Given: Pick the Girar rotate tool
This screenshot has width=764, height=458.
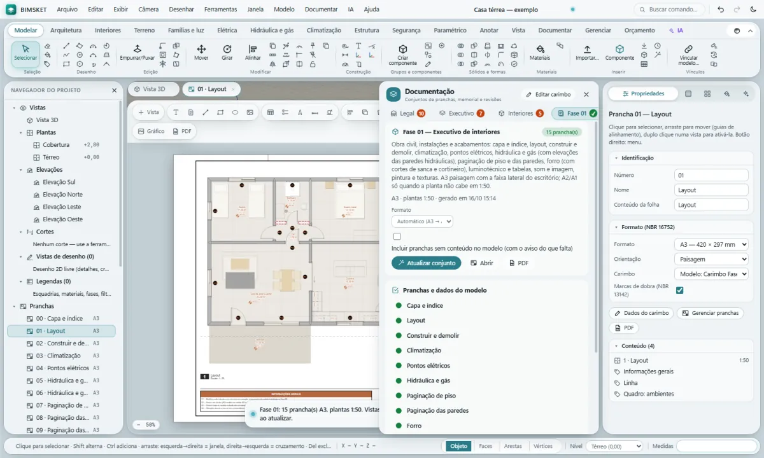Looking at the screenshot, I should (227, 53).
